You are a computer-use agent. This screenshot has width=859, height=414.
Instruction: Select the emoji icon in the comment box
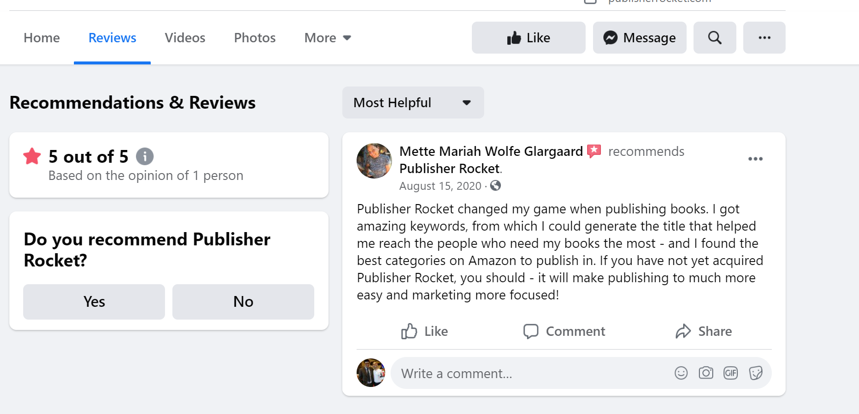click(681, 373)
